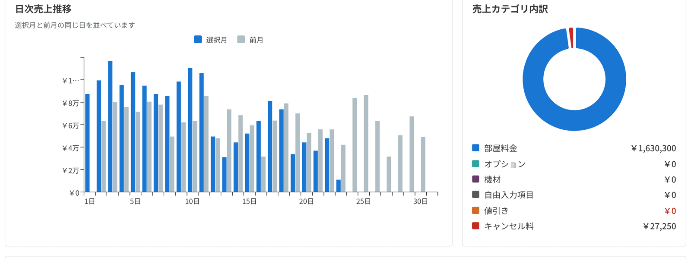Viewport: 691px width, 260px height.
Task: Click the 部屋料金 category label
Action: (x=501, y=148)
